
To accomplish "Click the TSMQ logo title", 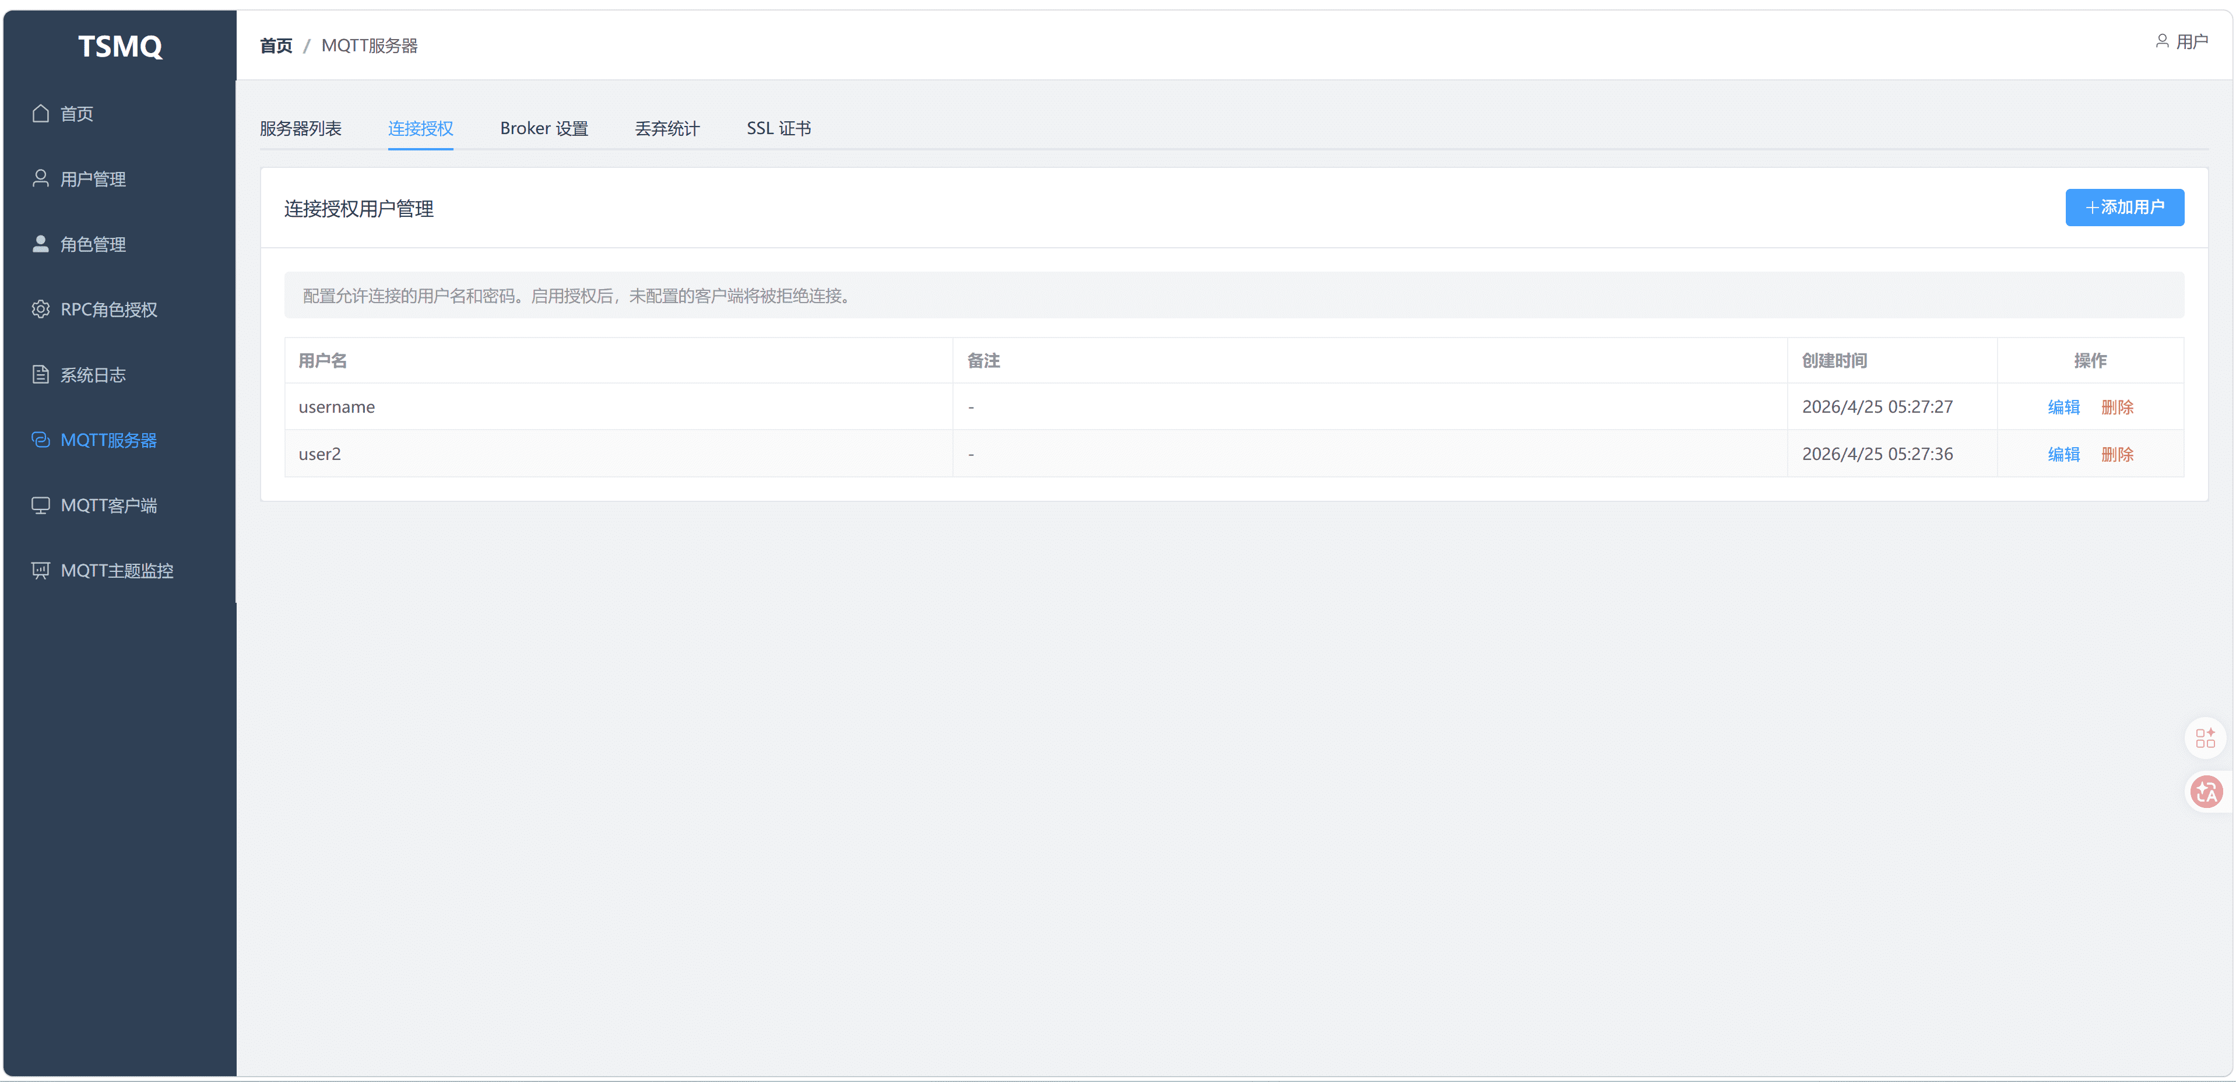I will (x=120, y=46).
